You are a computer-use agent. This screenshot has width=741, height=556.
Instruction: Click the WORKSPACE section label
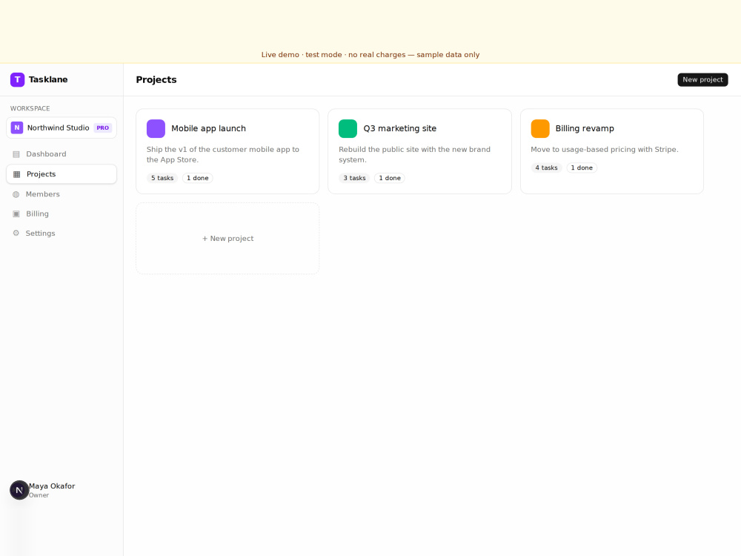tap(30, 108)
